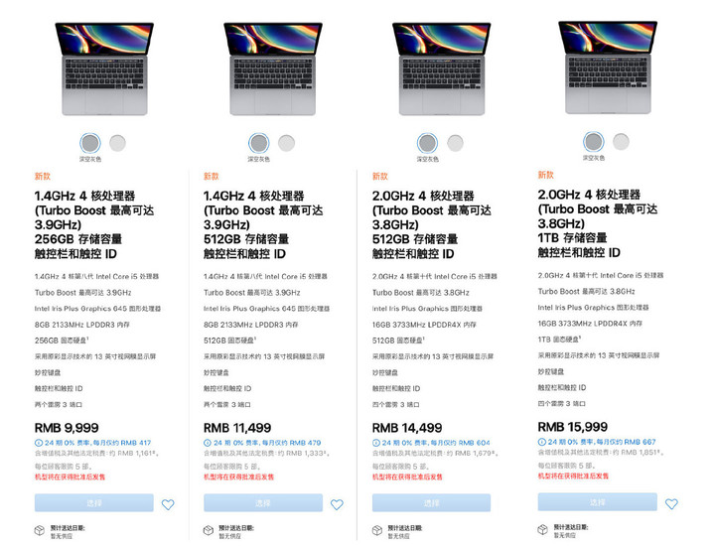Click delivery box icon under RMB 14,499 model
Viewport: 715px width, 546px height.
[377, 530]
